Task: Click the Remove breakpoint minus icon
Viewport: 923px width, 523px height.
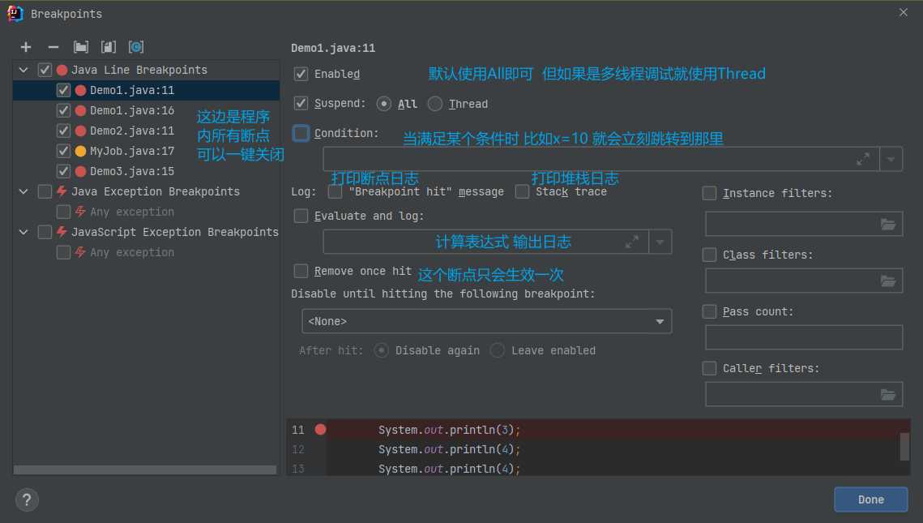Action: point(53,47)
